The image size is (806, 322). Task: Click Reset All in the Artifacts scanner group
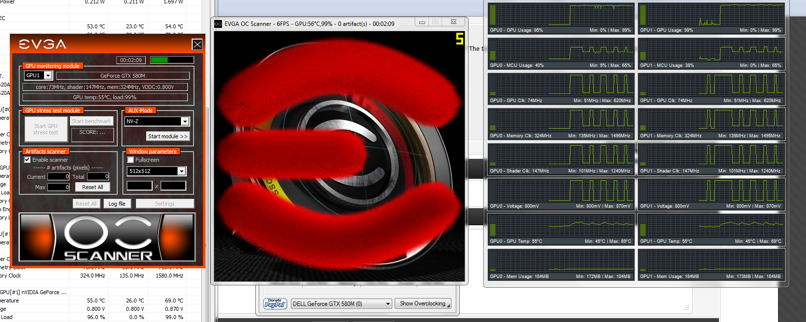(x=92, y=187)
